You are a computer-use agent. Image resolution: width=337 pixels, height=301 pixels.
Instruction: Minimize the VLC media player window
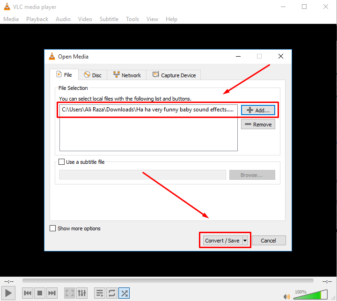click(x=283, y=7)
